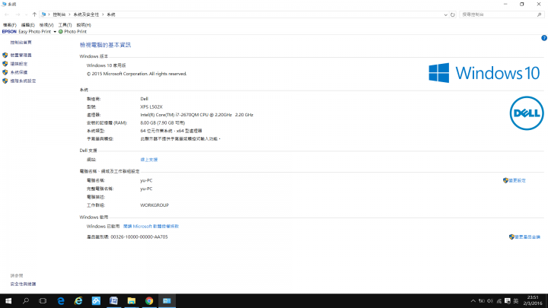Open Advanced system settings from the sidebar
Viewport: 548px width, 308px height.
coord(23,81)
